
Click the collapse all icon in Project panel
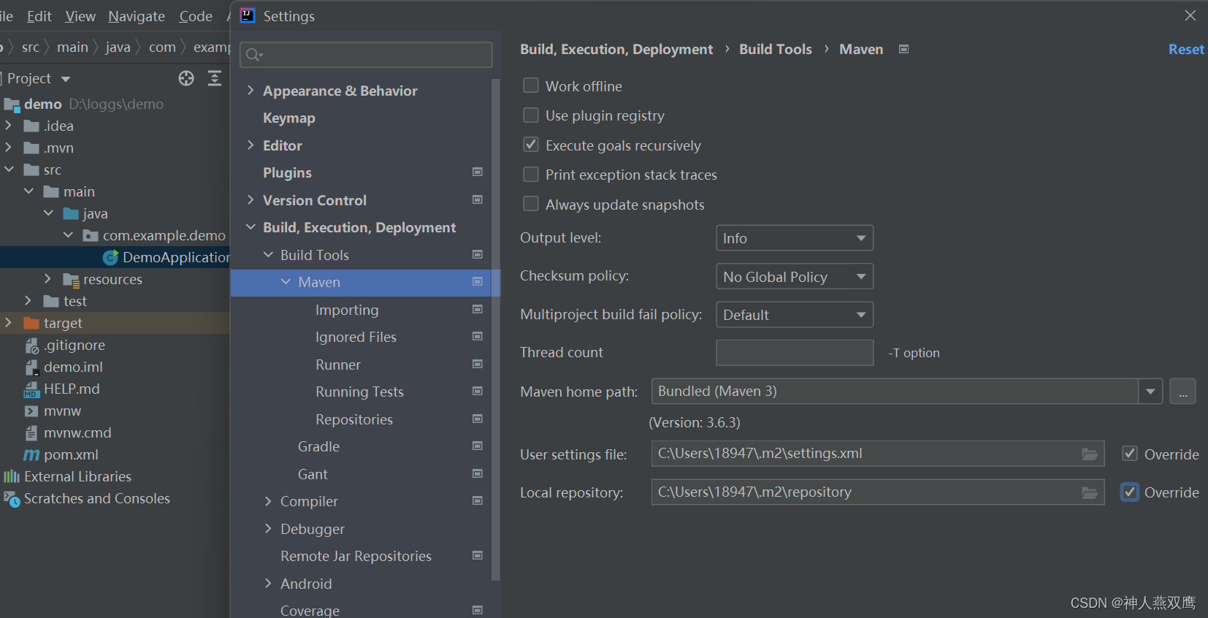pos(215,78)
